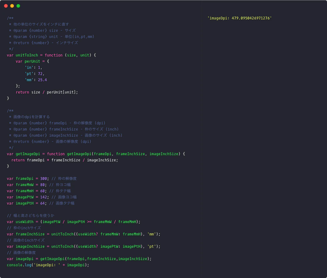Viewport: 327px width, 278px height.
Task: Click the 'pt' key with value 72
Action: [29, 74]
